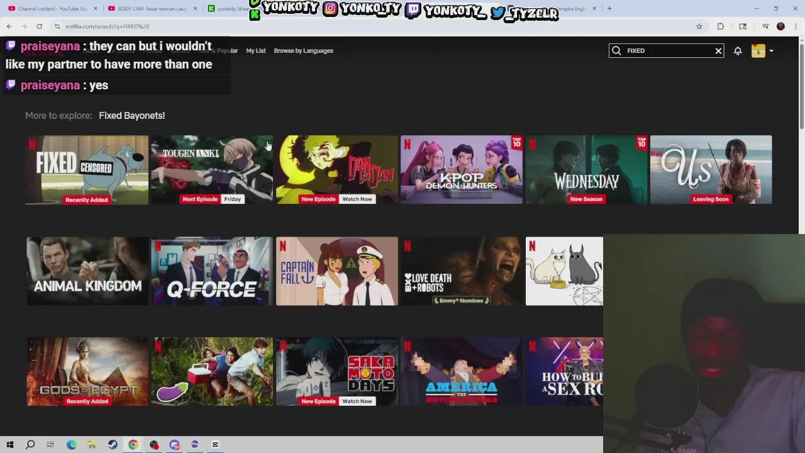The width and height of the screenshot is (805, 453).
Task: Open the Chrome extensions puzzle icon
Action: pyautogui.click(x=721, y=26)
